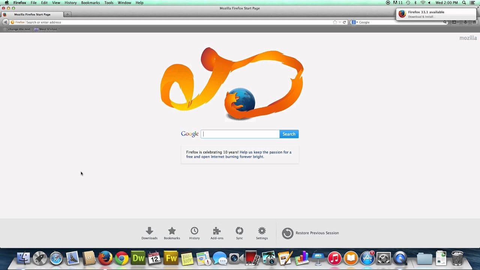Open Launchpad rocket in the dock
480x270 pixels.
click(40, 258)
